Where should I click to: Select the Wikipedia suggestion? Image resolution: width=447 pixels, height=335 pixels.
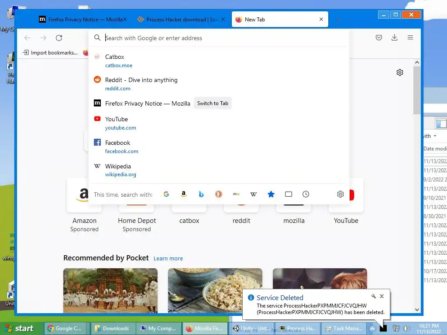click(x=219, y=170)
